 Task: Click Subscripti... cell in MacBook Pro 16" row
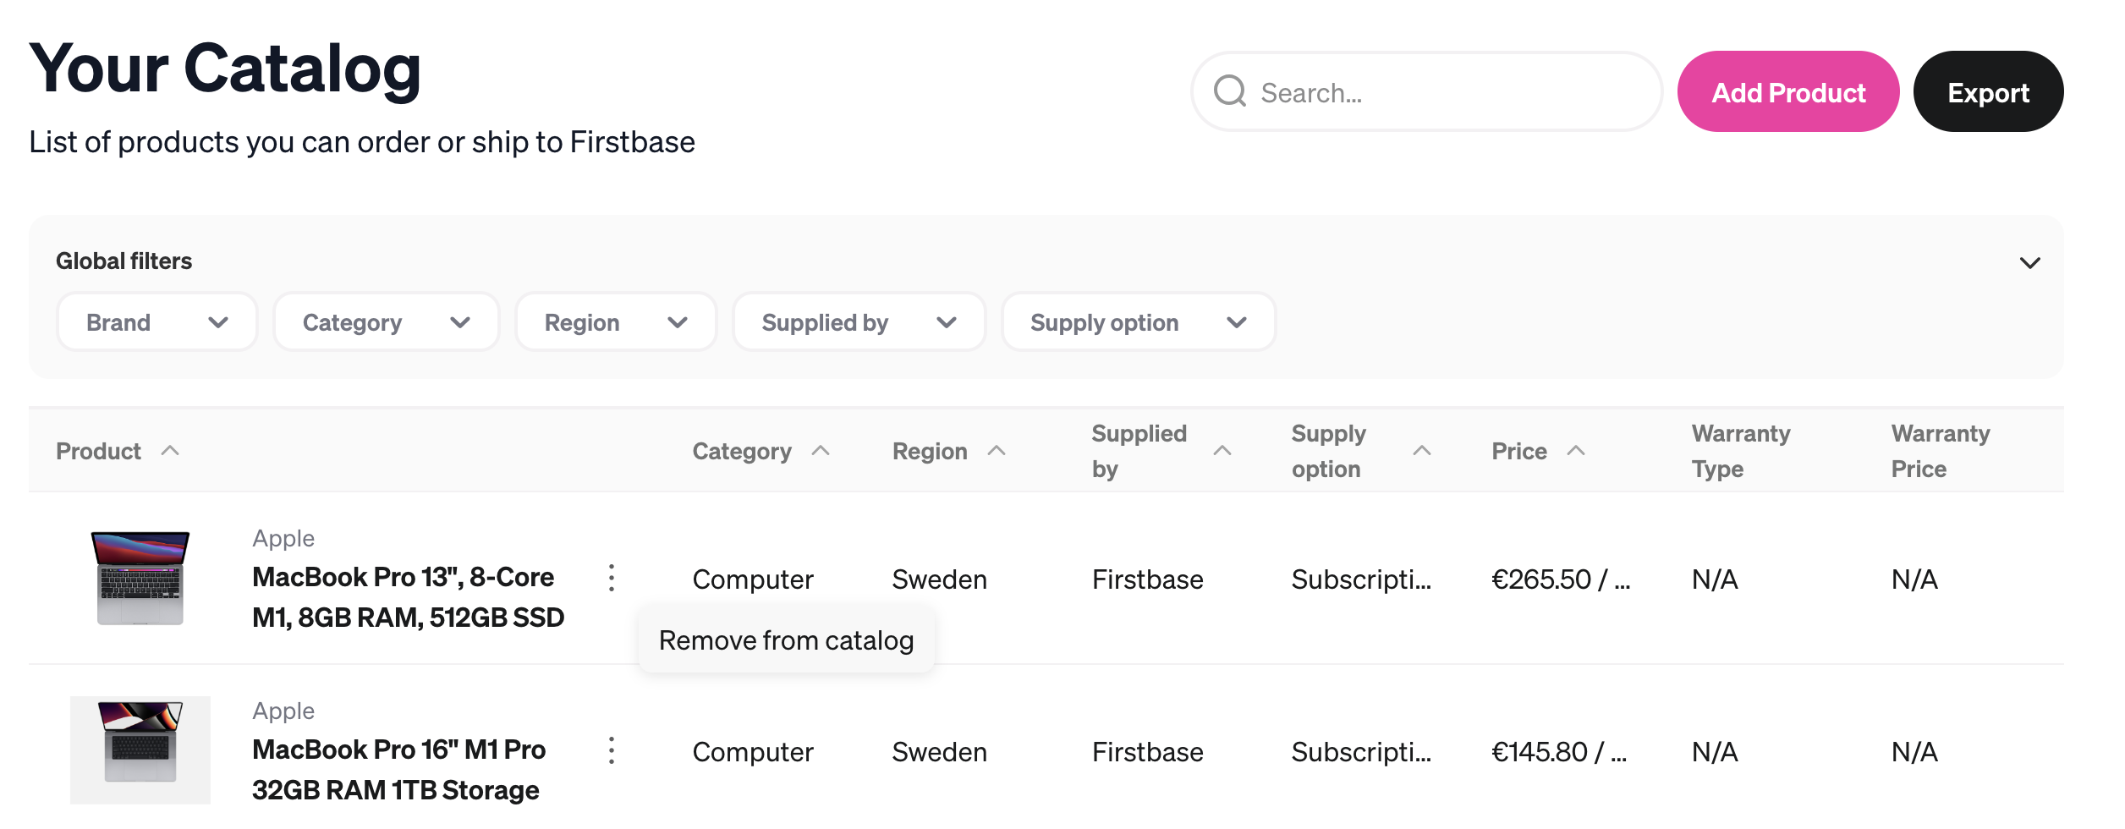(x=1361, y=752)
